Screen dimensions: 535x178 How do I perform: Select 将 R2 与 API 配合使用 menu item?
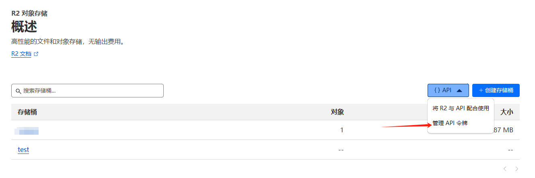tap(461, 108)
